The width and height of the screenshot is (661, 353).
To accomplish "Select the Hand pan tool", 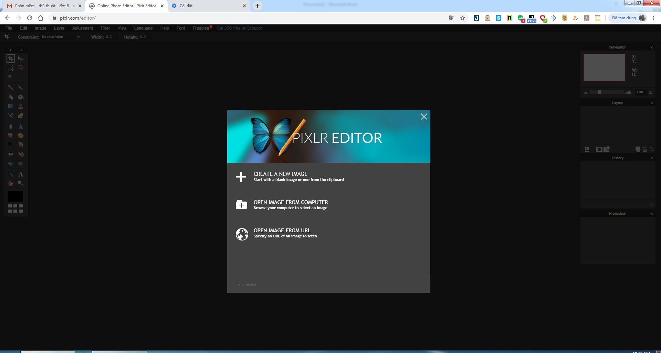I will pyautogui.click(x=11, y=183).
